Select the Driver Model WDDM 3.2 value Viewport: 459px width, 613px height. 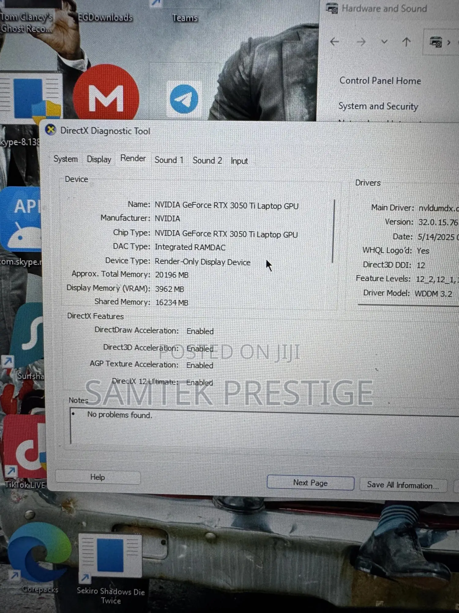coord(433,294)
